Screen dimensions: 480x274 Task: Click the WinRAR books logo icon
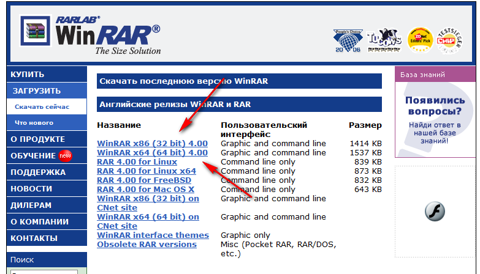[35, 31]
